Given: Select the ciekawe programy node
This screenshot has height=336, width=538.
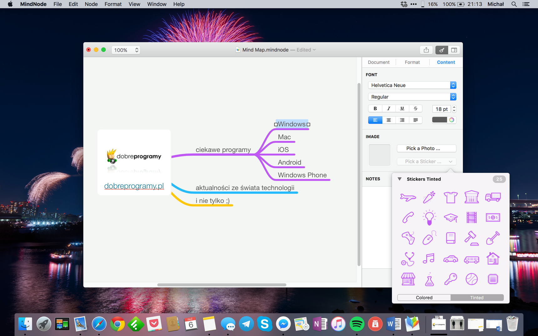Looking at the screenshot, I should (223, 150).
